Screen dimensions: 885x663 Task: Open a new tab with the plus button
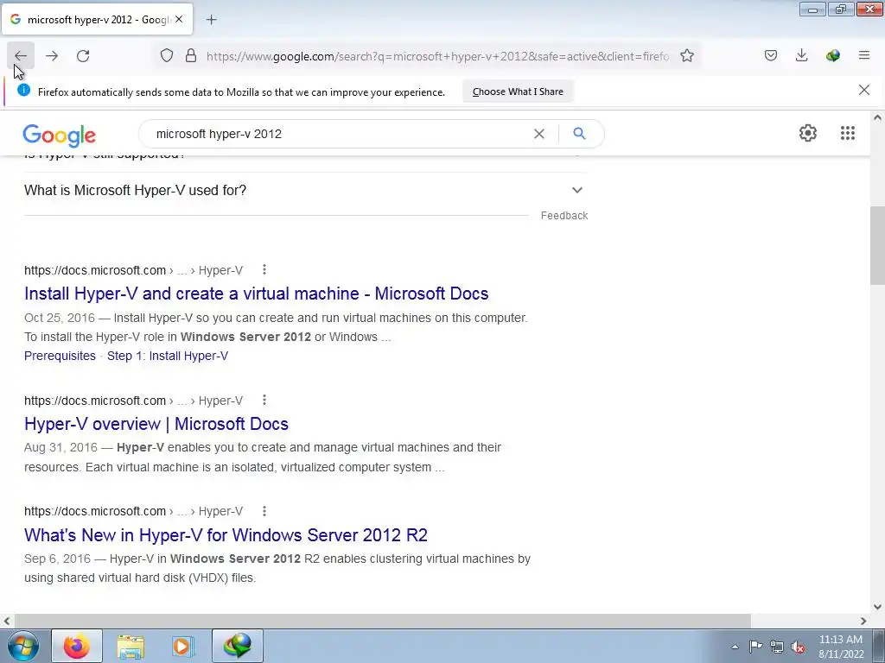[x=211, y=20]
